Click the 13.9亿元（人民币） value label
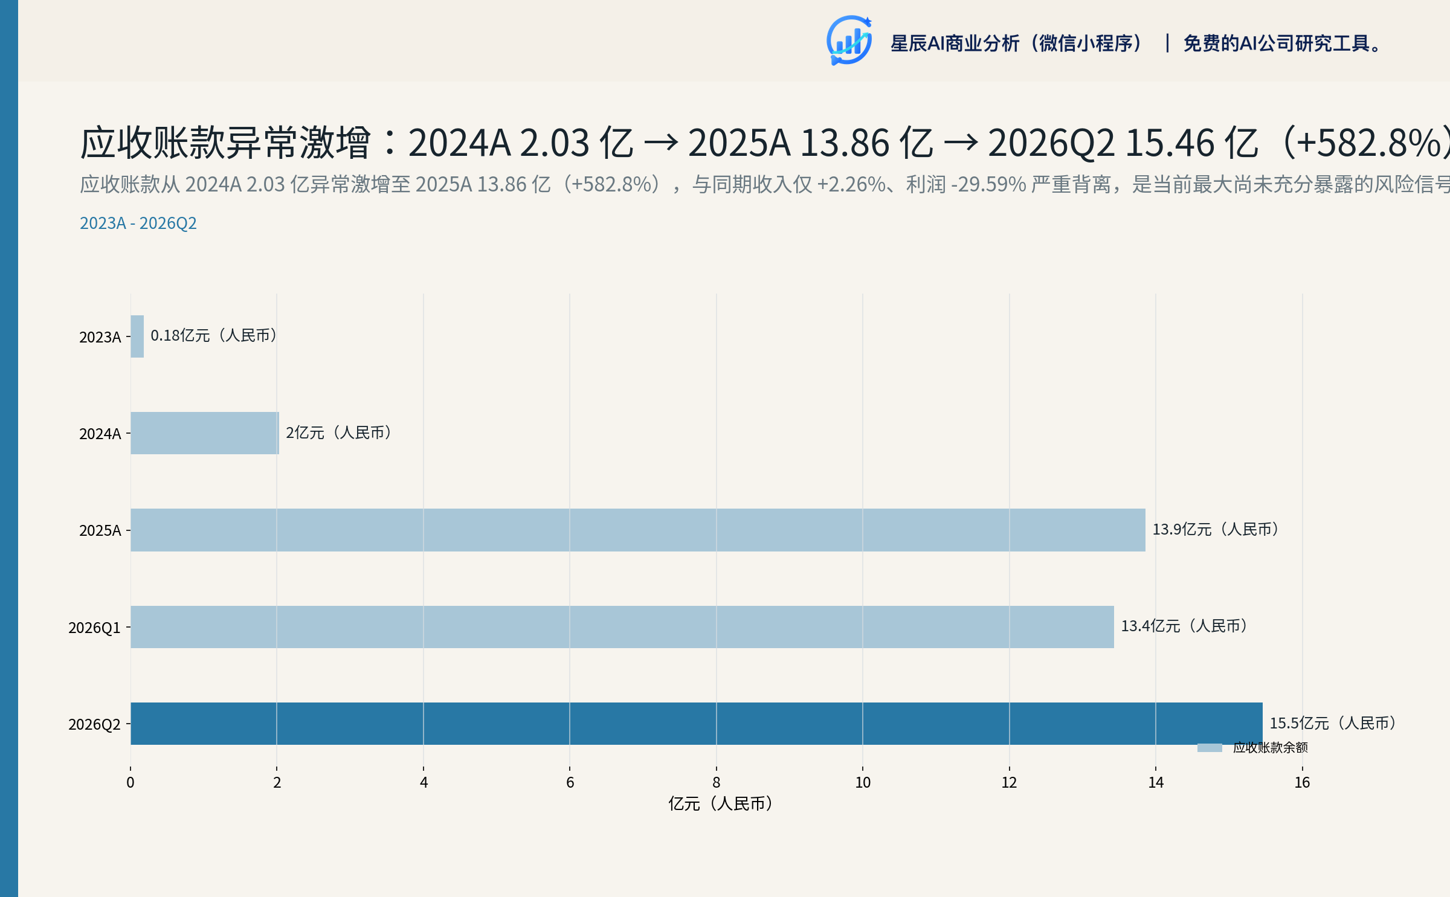Image resolution: width=1450 pixels, height=897 pixels. click(x=1216, y=529)
